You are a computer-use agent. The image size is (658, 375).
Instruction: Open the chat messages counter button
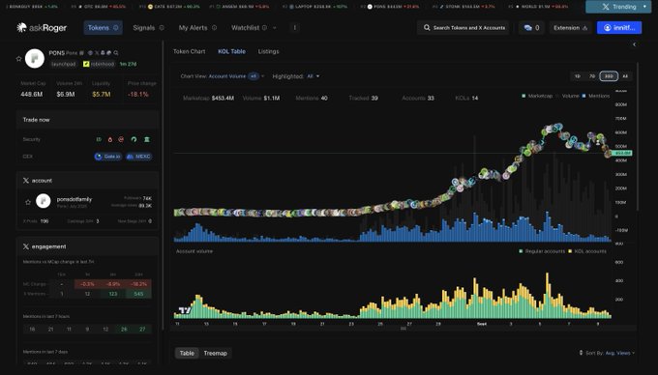[531, 28]
